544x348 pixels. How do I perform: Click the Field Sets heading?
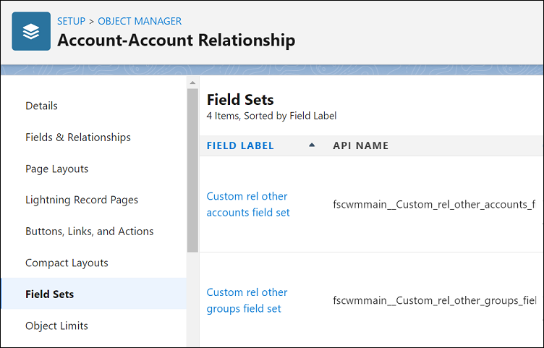[x=240, y=100]
